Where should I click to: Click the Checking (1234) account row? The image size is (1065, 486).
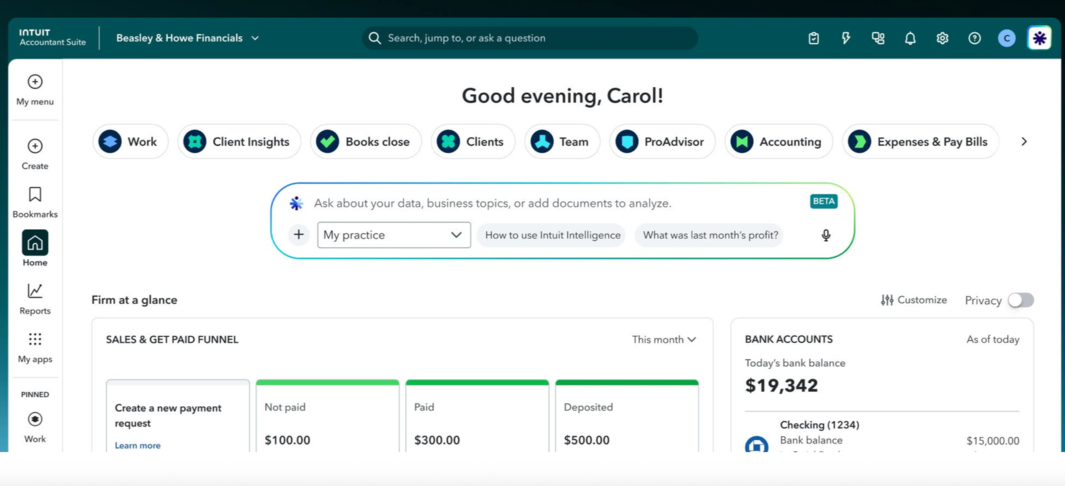click(882, 435)
